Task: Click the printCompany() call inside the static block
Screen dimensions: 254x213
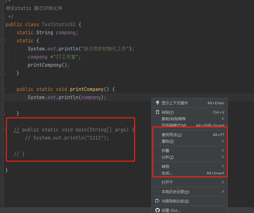Action: click(47, 65)
